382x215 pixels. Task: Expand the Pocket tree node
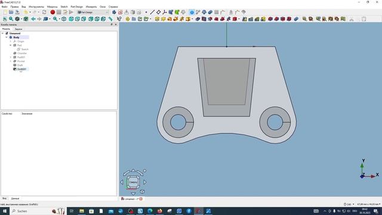[11, 61]
